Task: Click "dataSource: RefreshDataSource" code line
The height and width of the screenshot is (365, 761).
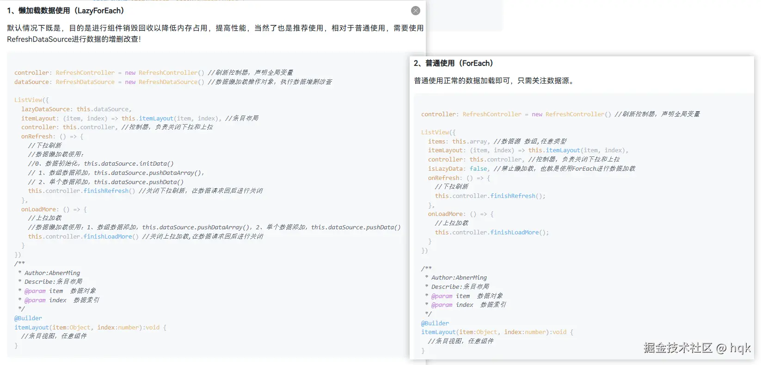Action: 173,82
